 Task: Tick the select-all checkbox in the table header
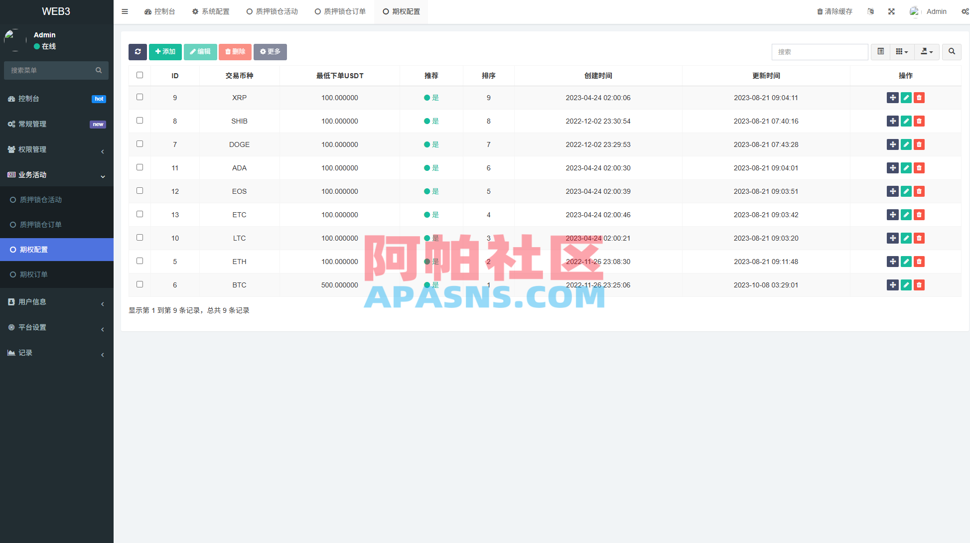139,75
